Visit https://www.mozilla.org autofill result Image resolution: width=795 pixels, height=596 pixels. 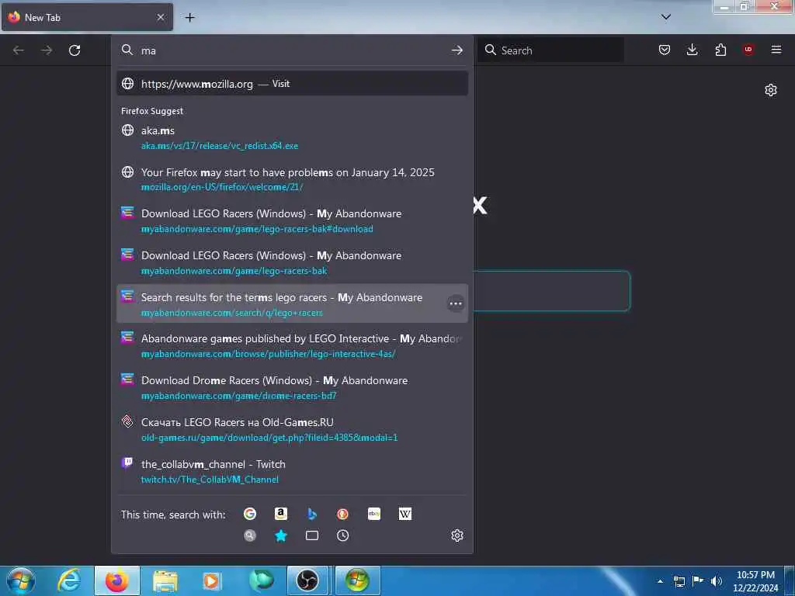(292, 84)
